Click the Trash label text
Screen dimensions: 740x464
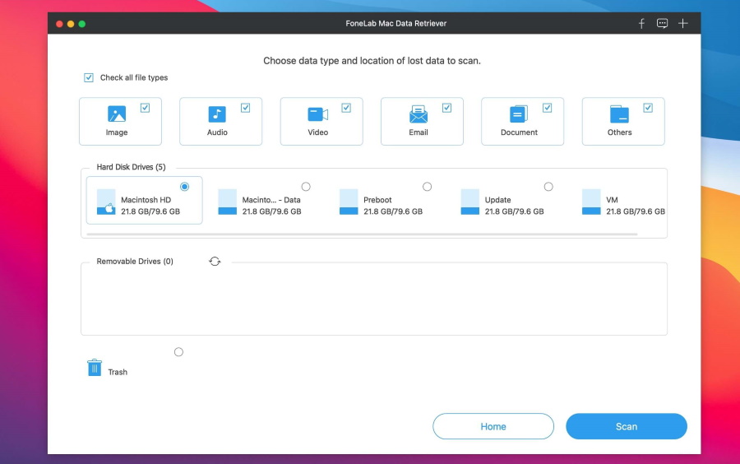pyautogui.click(x=118, y=372)
